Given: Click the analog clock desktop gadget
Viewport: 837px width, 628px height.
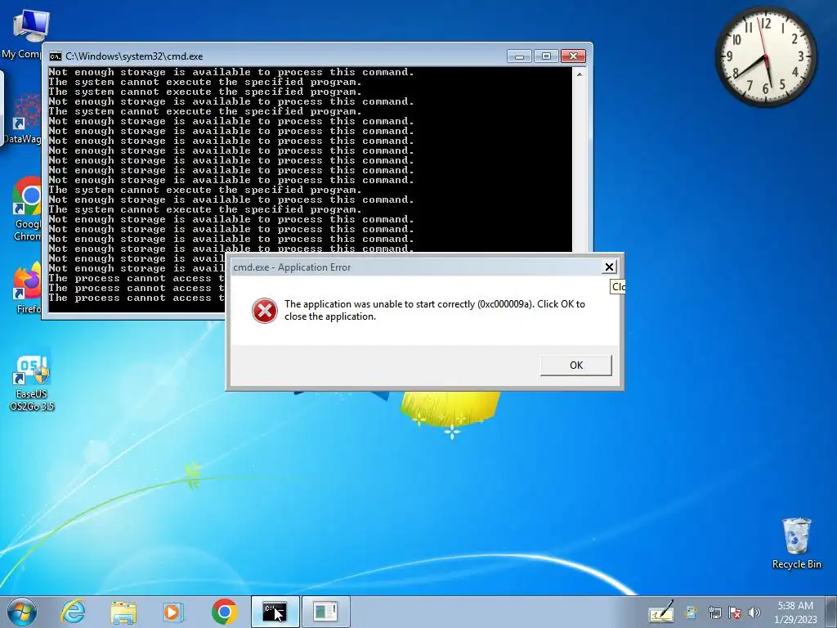Looking at the screenshot, I should [765, 56].
